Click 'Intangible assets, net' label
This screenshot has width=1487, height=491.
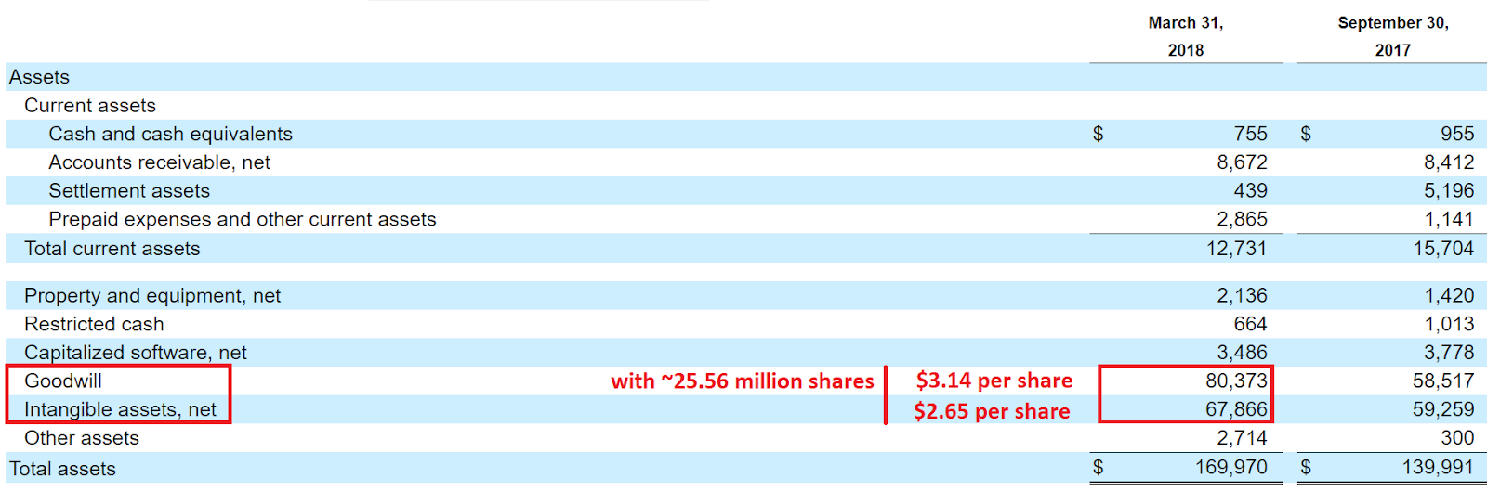click(x=120, y=409)
